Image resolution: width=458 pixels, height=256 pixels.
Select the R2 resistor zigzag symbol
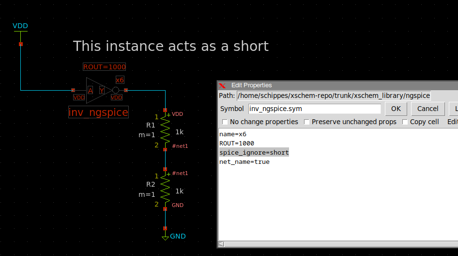click(165, 190)
